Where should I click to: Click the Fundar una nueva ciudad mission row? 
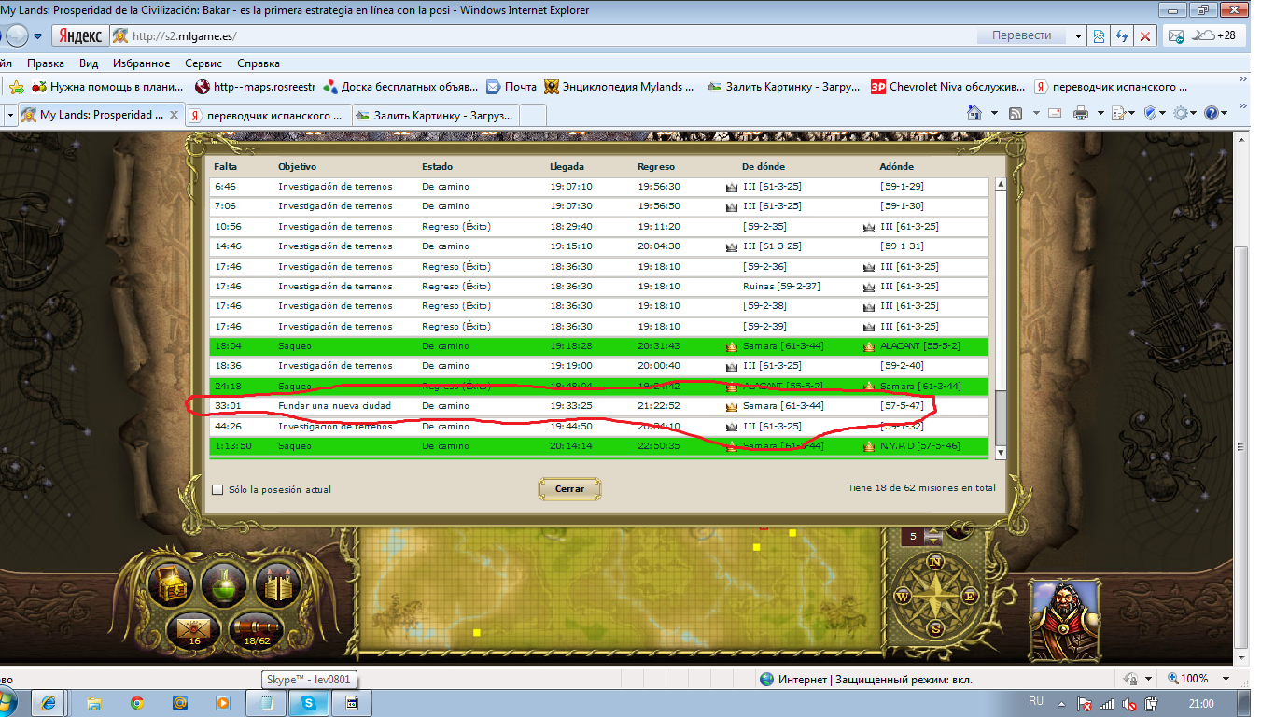click(599, 406)
